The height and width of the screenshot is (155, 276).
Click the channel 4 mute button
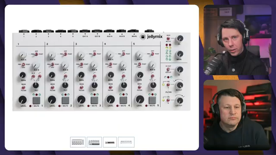point(123,100)
